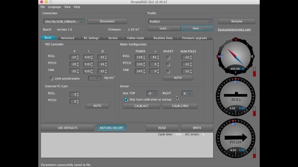Switch to the Follow mode tab
Image resolution: width=298 pixels, height=167 pixels.
tap(135, 38)
